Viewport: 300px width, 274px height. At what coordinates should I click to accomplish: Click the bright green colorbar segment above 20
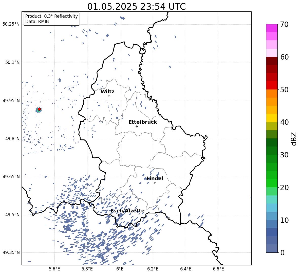click(x=272, y=183)
